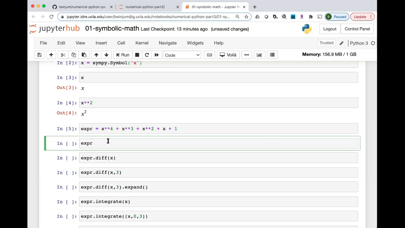Open a new browser tab
This screenshot has height=228, width=405.
click(254, 7)
